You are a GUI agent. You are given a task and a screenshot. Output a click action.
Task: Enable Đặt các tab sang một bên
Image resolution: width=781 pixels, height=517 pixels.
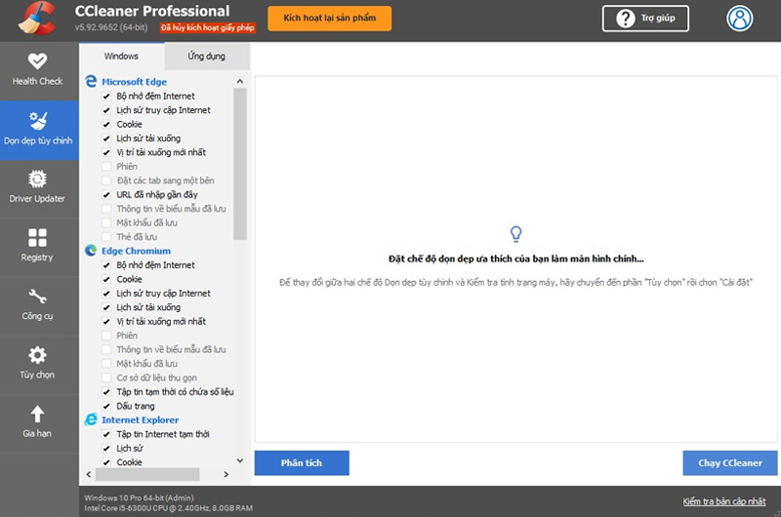[x=106, y=180]
